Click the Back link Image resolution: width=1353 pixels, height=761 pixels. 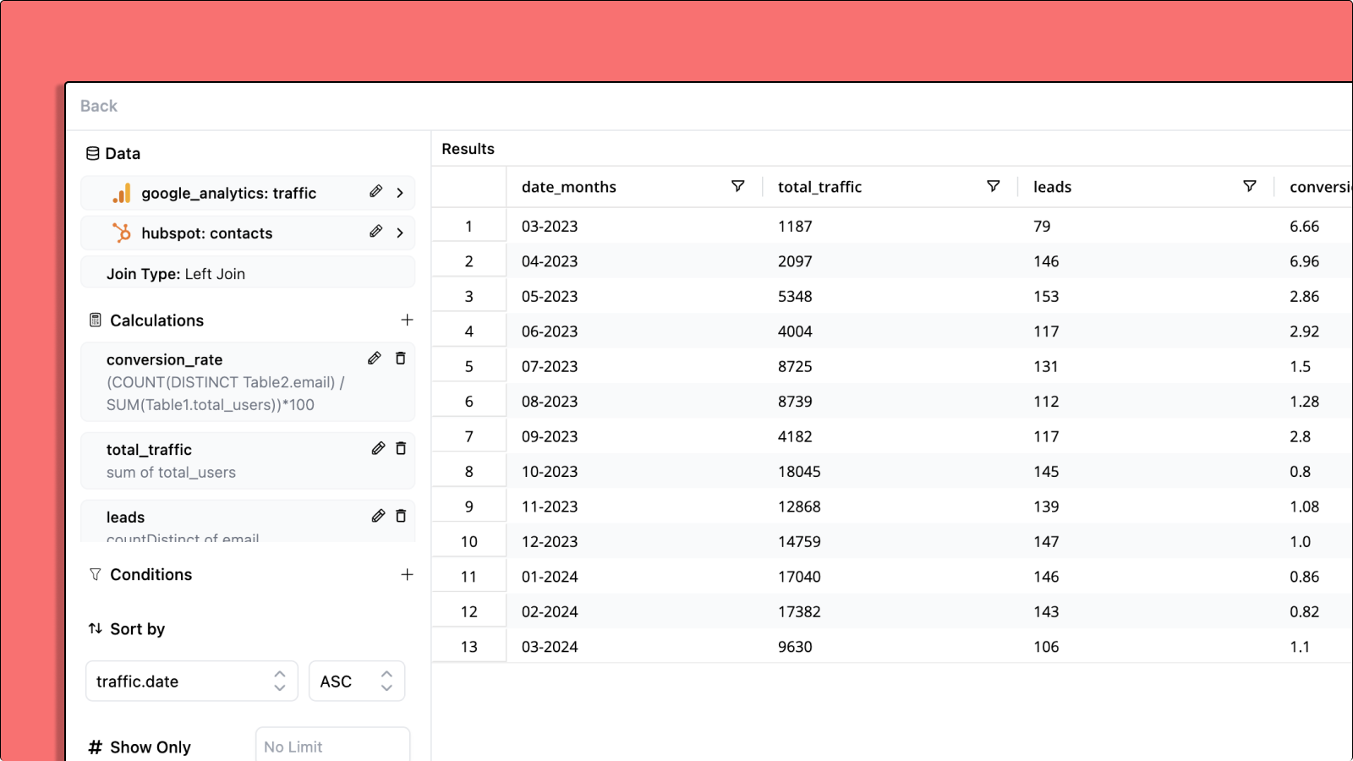click(x=99, y=106)
